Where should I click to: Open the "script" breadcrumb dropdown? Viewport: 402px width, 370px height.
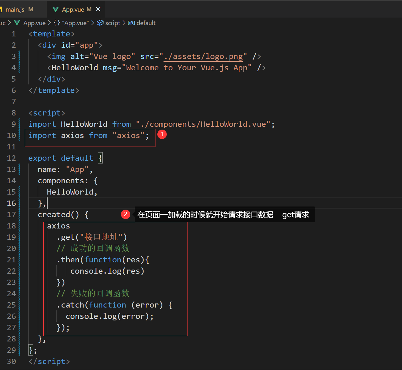tap(112, 23)
